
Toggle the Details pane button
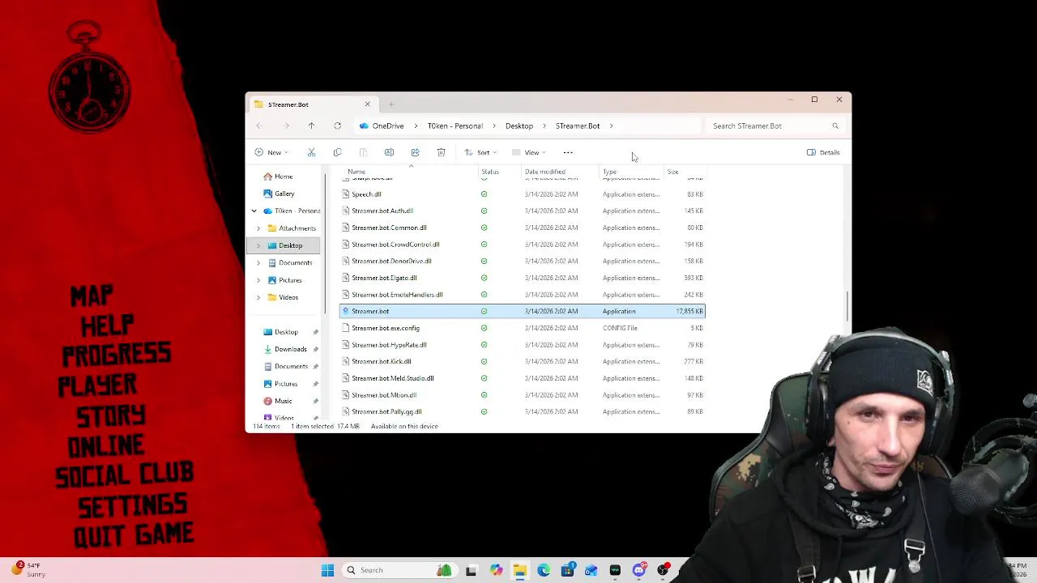tap(823, 152)
